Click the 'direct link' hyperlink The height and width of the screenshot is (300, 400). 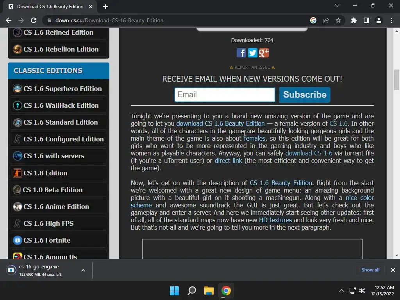[x=228, y=161]
